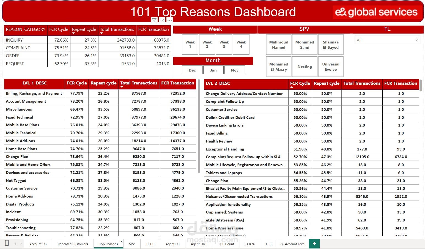Select Home Add-ons row
Viewport: 425px width, 249px height.
point(100,196)
